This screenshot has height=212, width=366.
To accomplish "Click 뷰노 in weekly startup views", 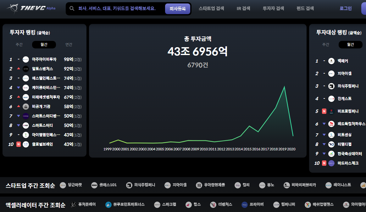I will click(x=267, y=185).
